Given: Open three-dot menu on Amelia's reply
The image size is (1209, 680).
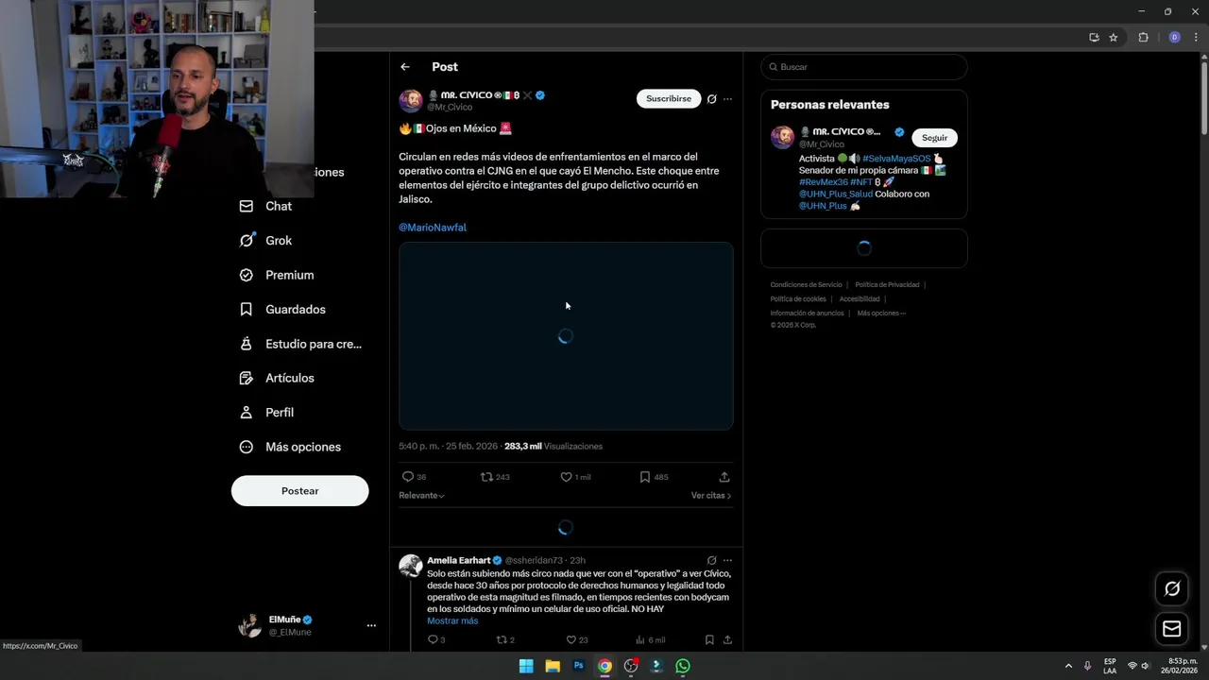Looking at the screenshot, I should [x=727, y=560].
